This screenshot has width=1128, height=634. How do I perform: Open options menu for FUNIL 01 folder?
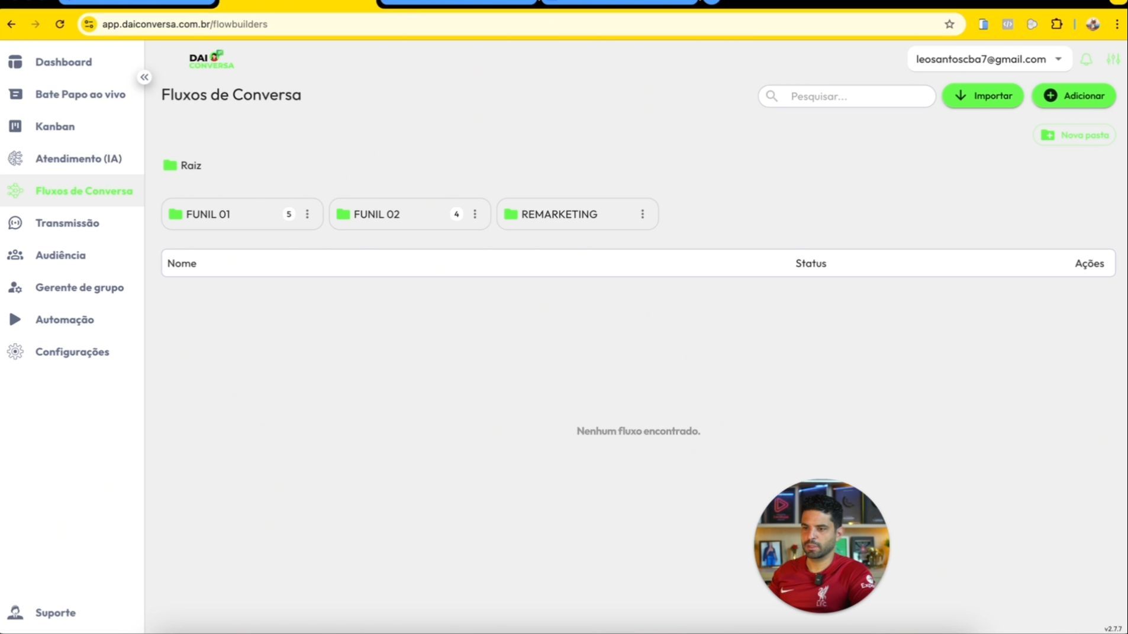307,214
